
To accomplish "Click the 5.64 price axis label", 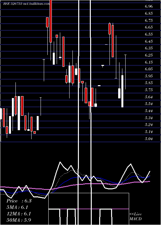I will [149, 97].
